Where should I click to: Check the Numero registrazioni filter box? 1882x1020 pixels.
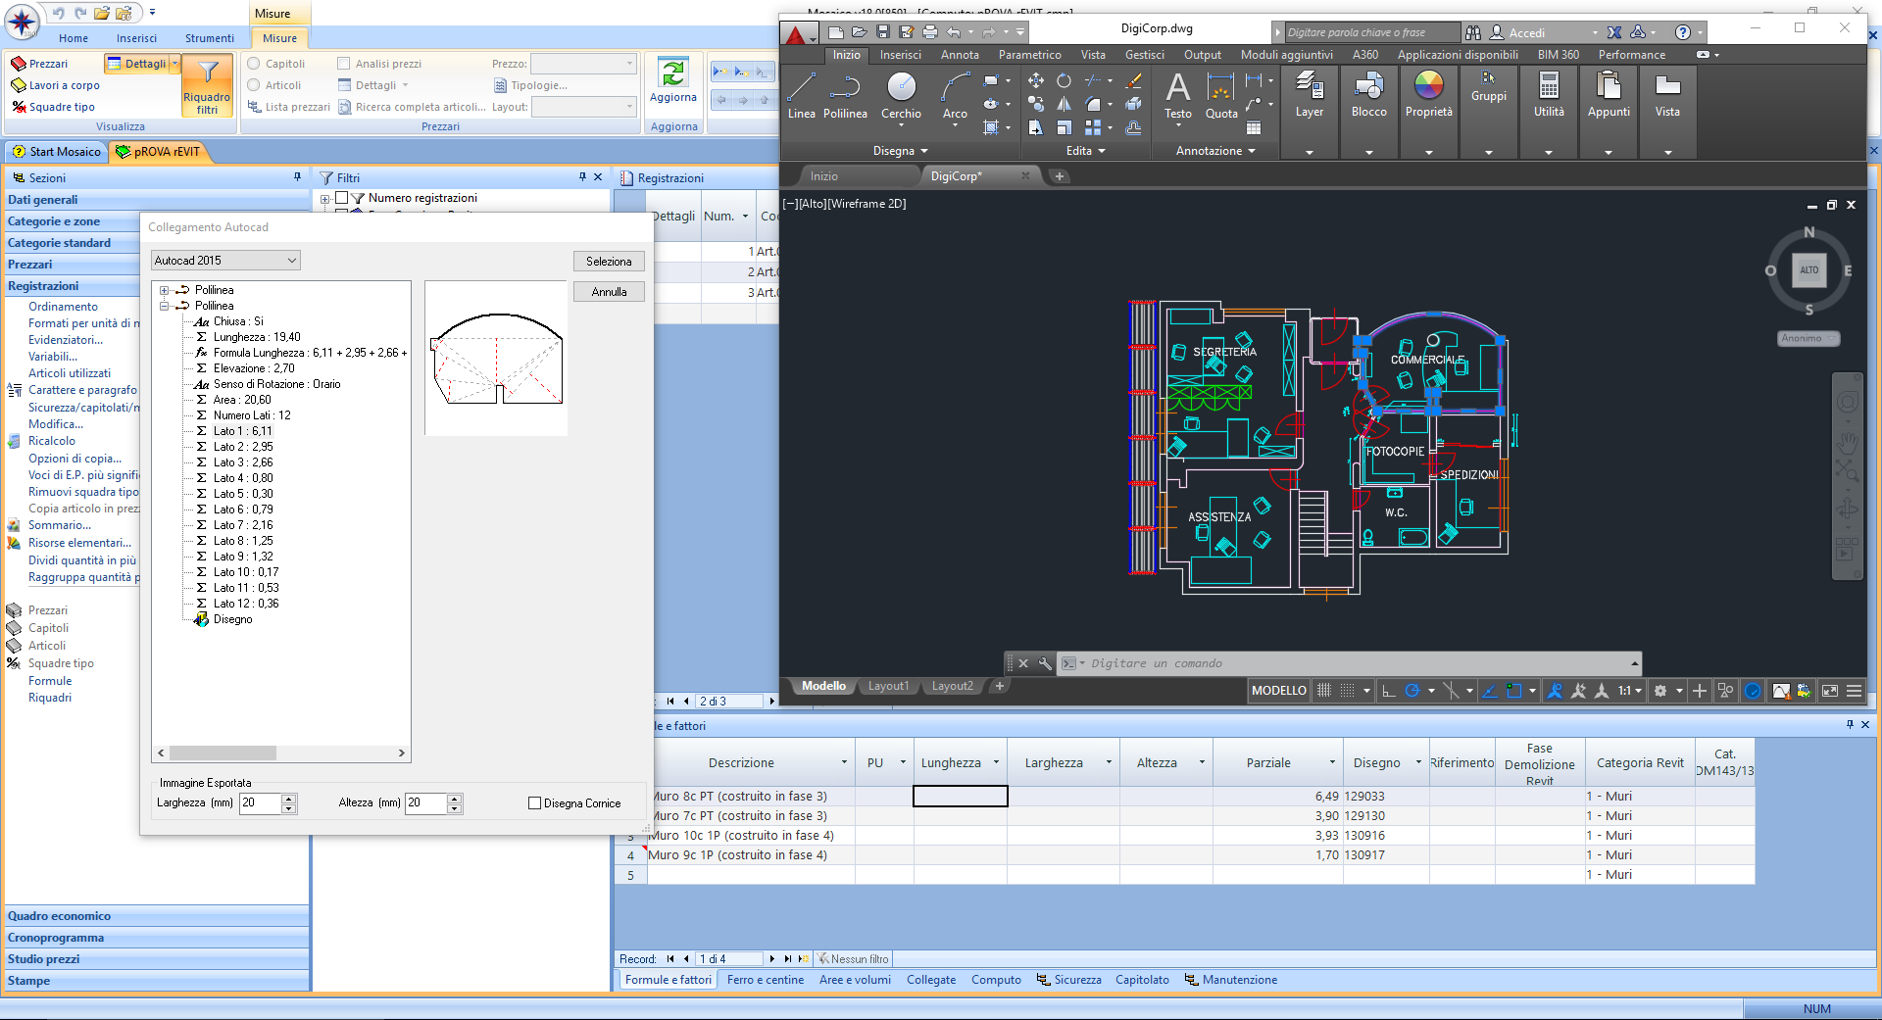click(x=342, y=198)
